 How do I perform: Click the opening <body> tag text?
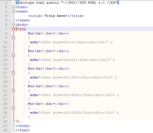(22, 25)
